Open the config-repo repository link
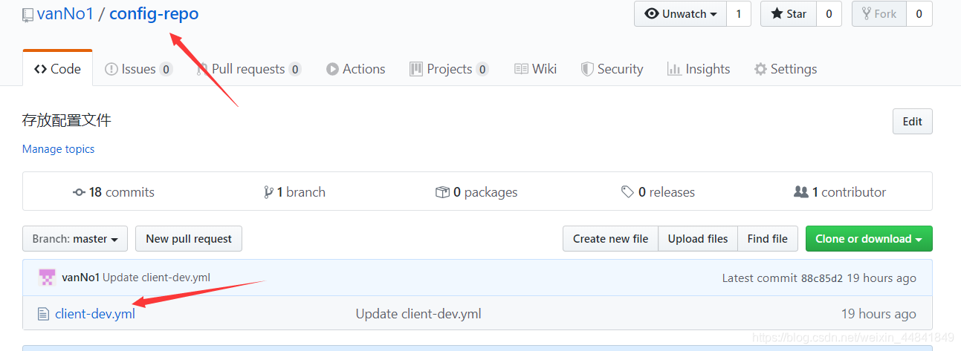Viewport: 961px width, 351px height. tap(154, 13)
